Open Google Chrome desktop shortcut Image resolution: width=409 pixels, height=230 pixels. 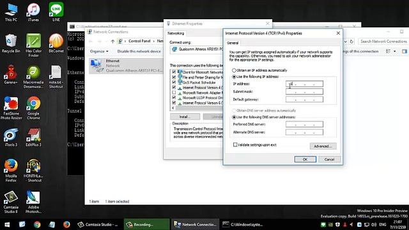33,108
